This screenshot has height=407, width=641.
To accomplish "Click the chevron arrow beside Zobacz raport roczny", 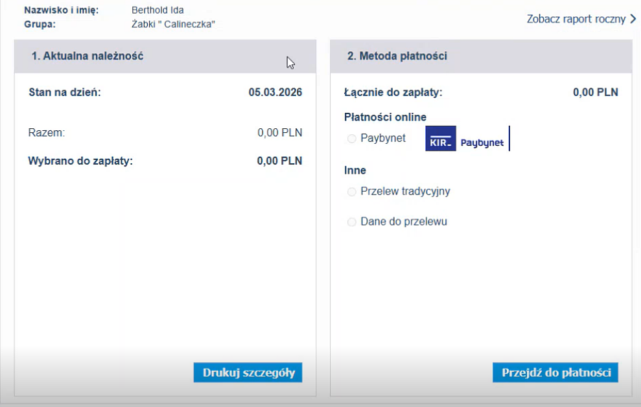I will [x=633, y=19].
